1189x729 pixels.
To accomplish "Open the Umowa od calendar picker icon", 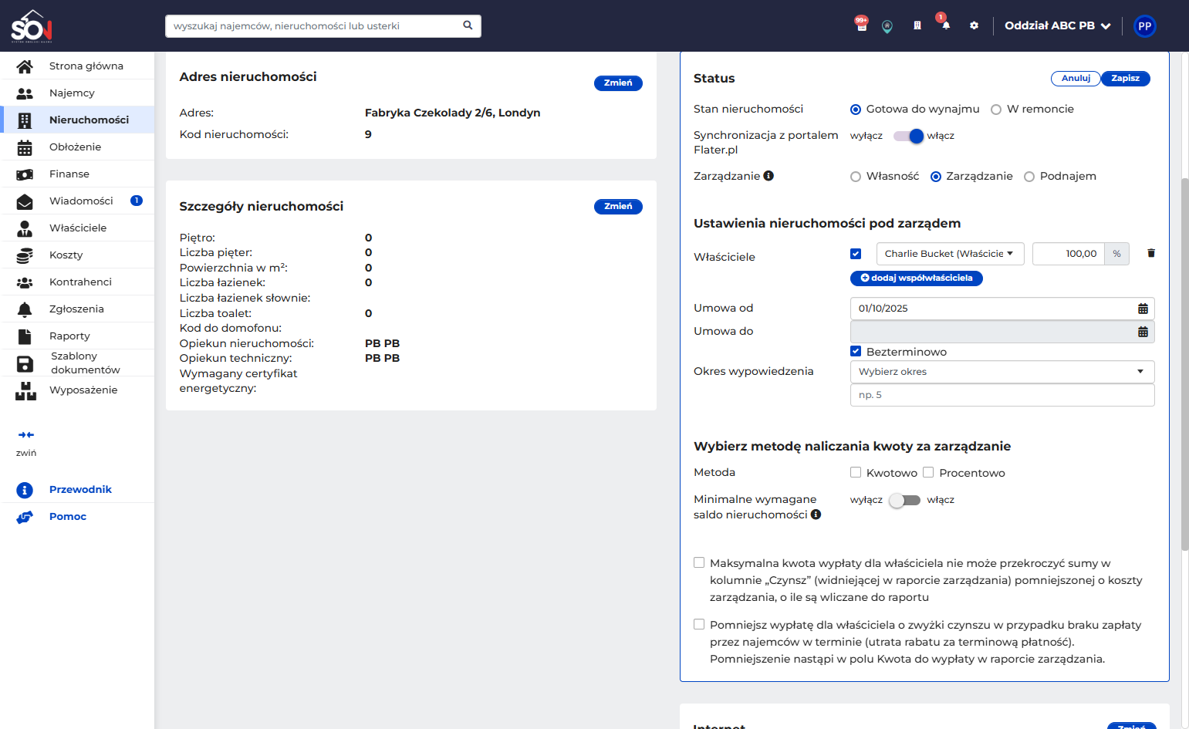I will click(x=1143, y=309).
